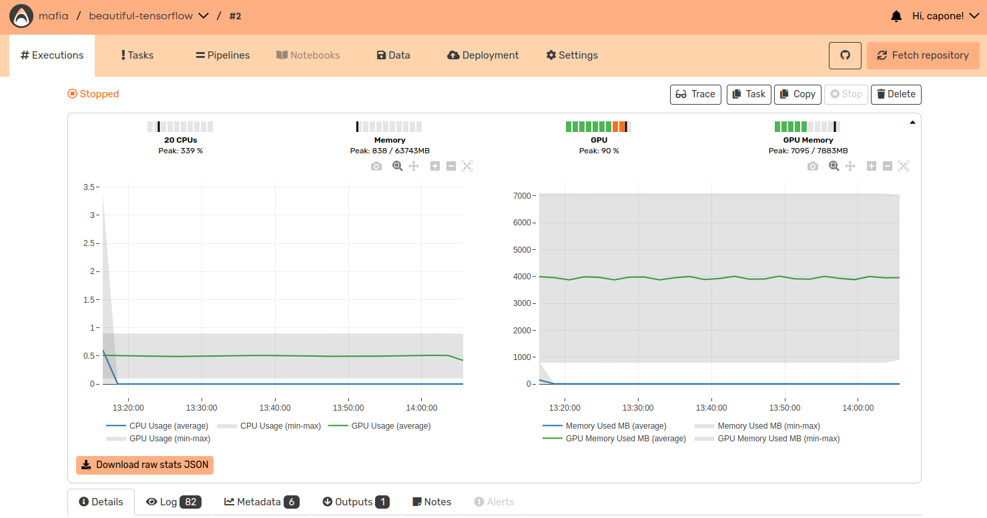987x518 pixels.
Task: Delete this execution
Action: [x=896, y=94]
